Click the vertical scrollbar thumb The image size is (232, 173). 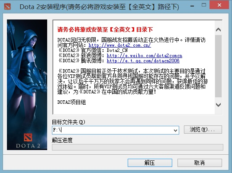click(219, 66)
